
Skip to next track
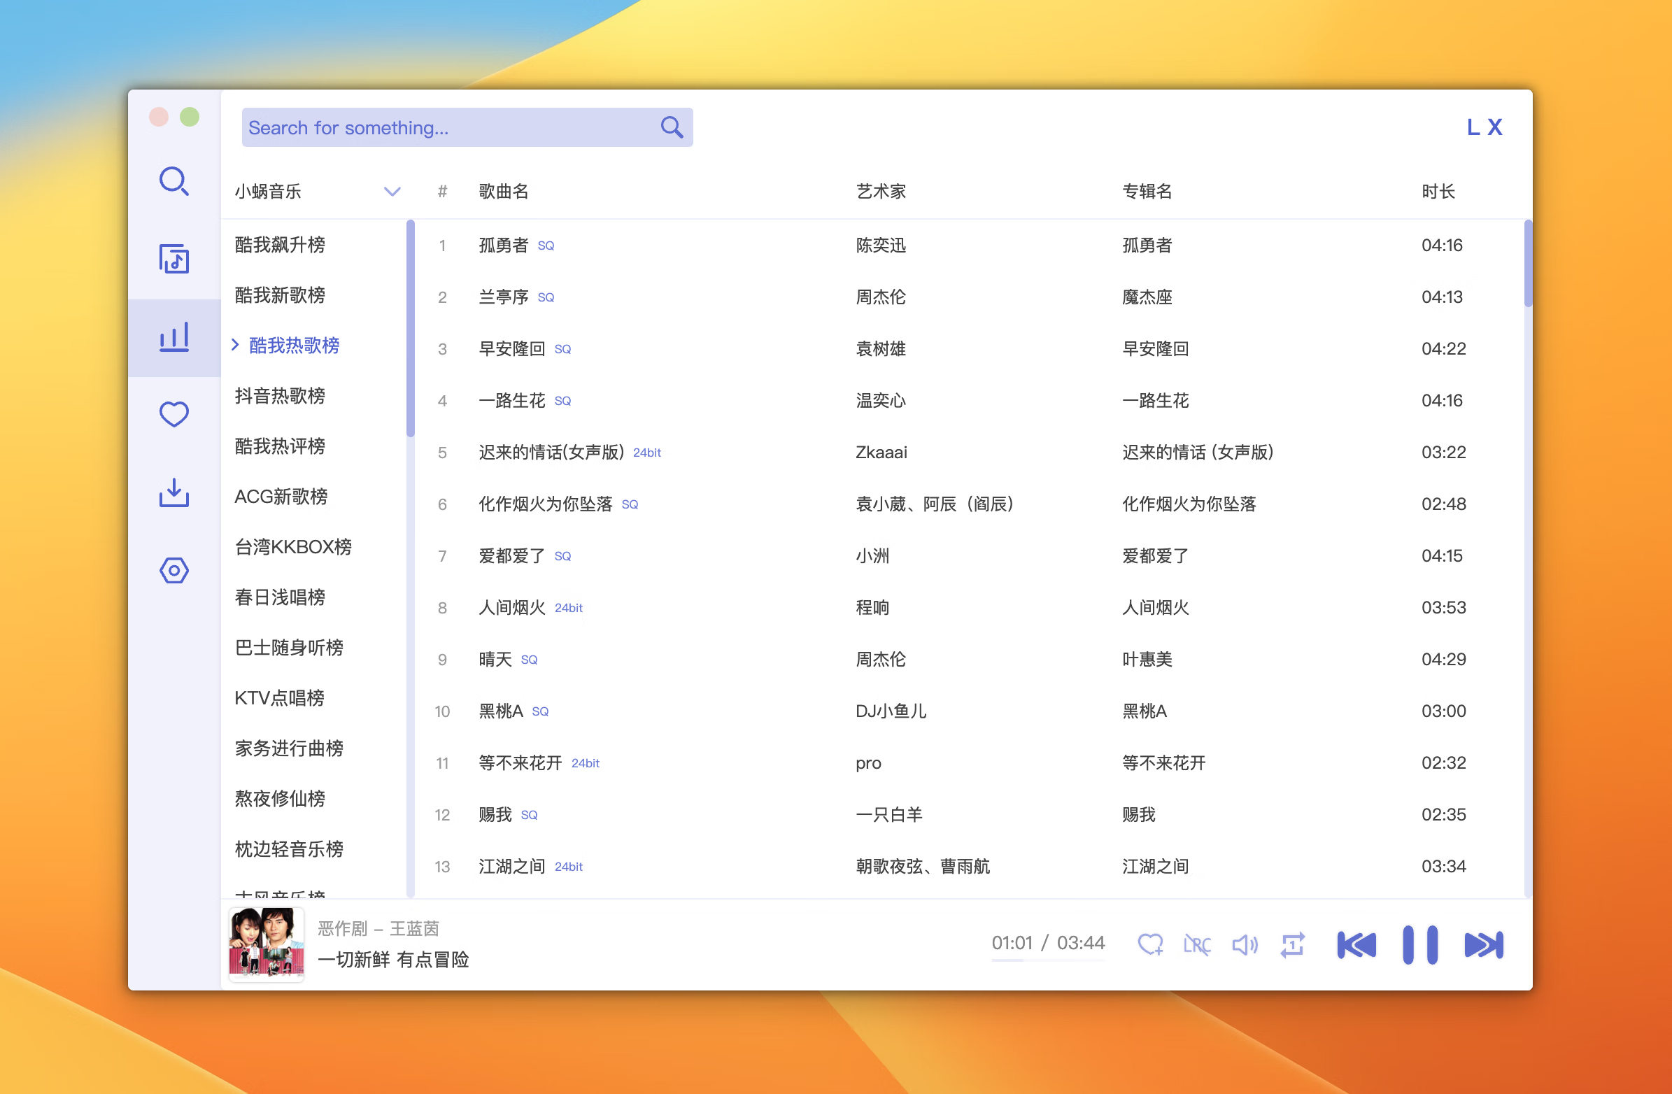pyautogui.click(x=1483, y=944)
